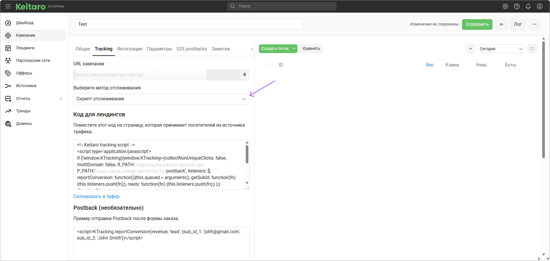
Task: Open notifications bell
Action: pos(528,6)
